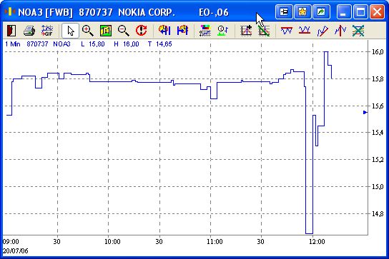
Task: Click the title bar panel toggle button
Action: click(284, 11)
